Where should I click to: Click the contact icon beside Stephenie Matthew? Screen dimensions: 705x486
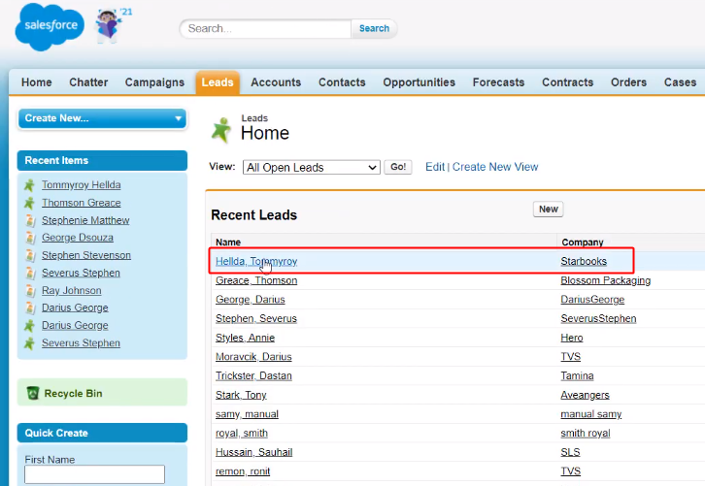point(30,220)
